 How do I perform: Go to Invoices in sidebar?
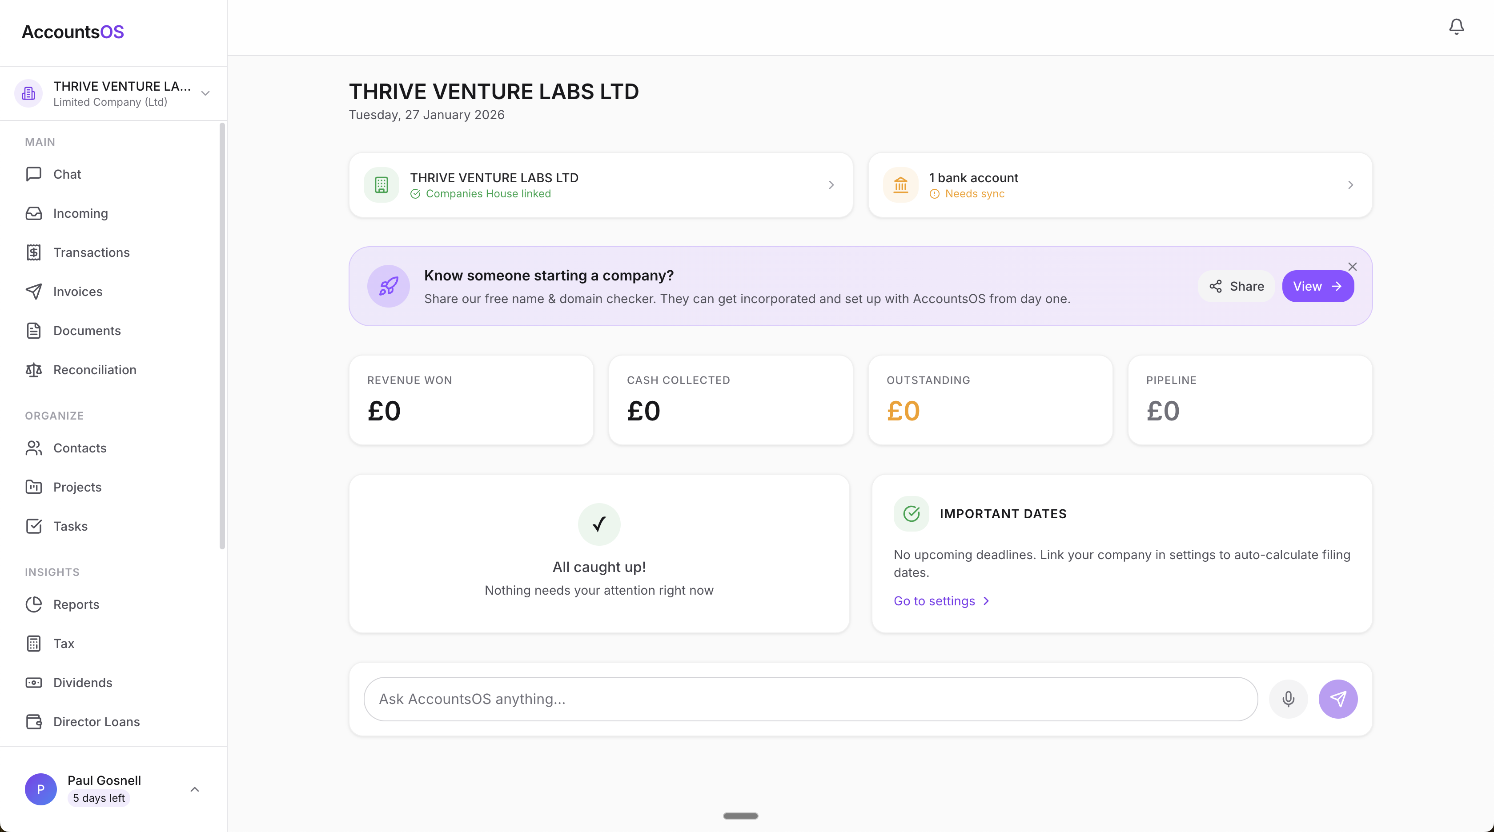[78, 292]
